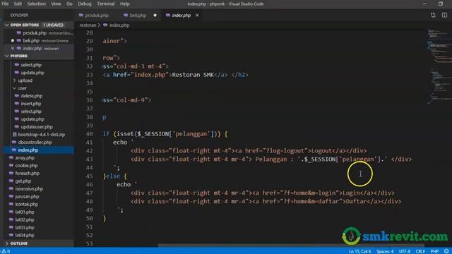Click the unsaved dot on beli.php tab

155,16
